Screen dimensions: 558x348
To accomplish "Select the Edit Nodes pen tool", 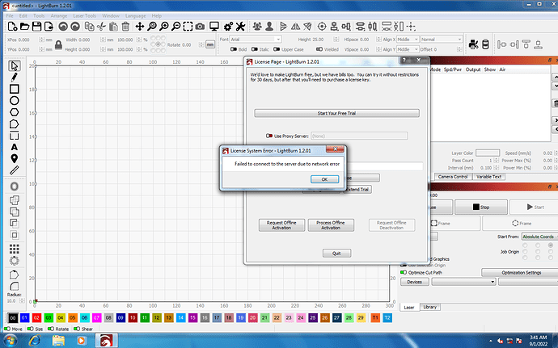I will (x=15, y=78).
